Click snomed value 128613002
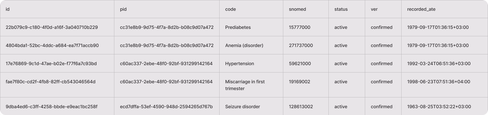Screen dimensions: 488x115 (301, 107)
